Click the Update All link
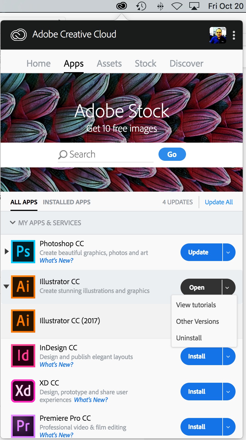Screen dimensions: 246x440 tap(219, 202)
